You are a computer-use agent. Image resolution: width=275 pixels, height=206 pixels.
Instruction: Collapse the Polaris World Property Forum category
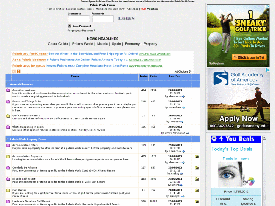[x=8, y=139]
